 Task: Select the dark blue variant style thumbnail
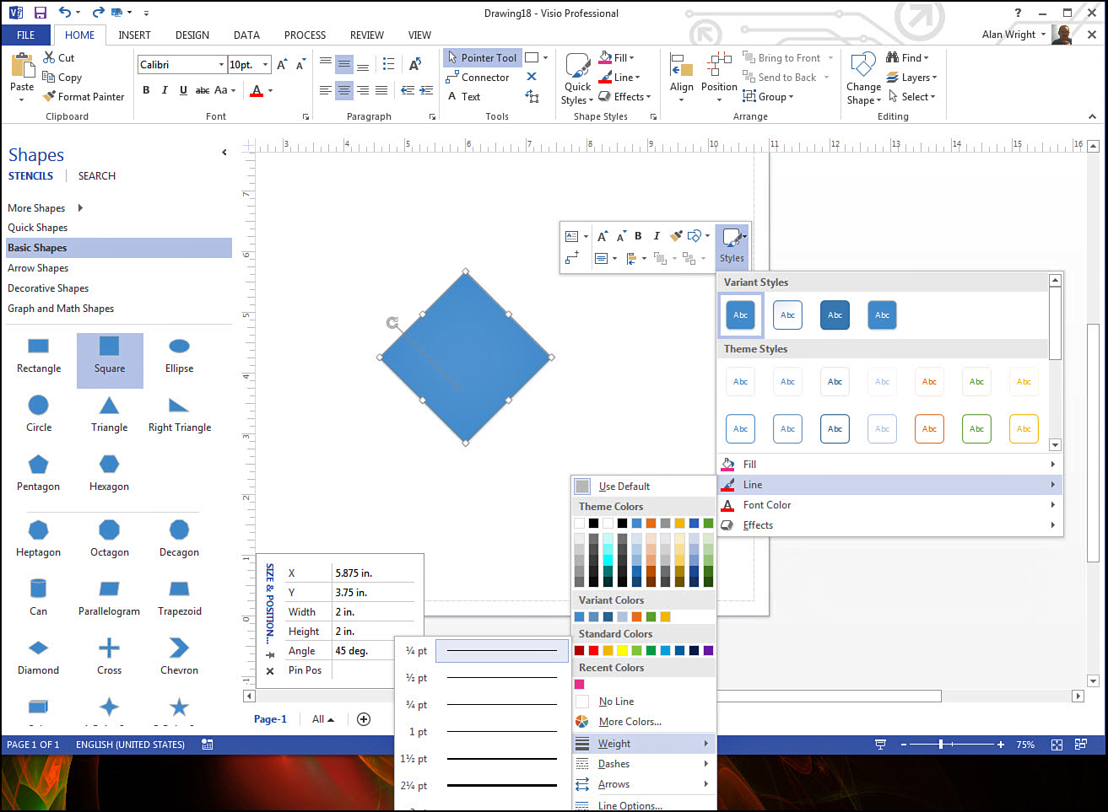coord(835,315)
